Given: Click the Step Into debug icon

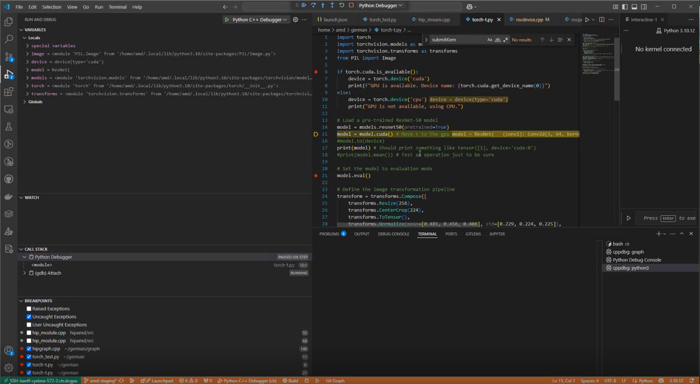Looking at the screenshot, I should coord(323,5).
